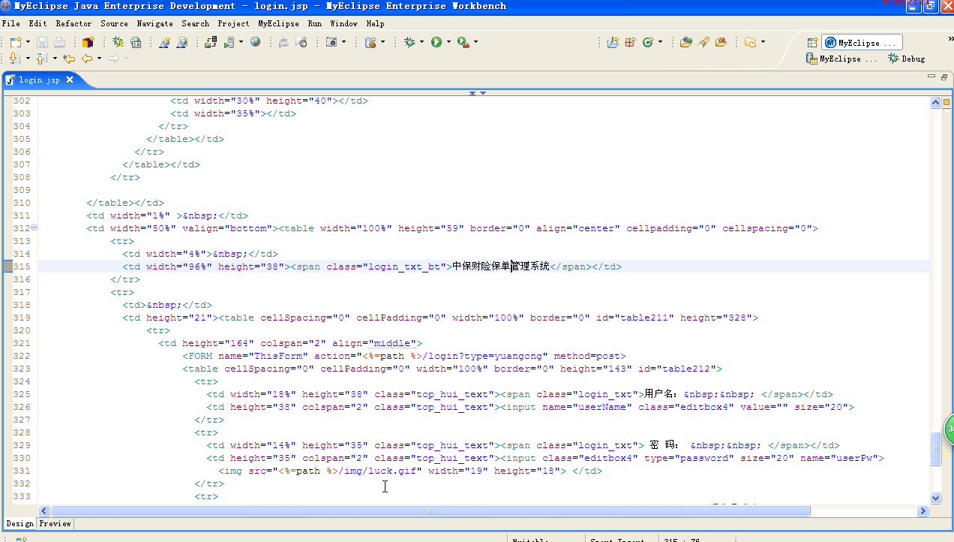Viewport: 954px width, 542px height.
Task: Click the Save disk icon
Action: point(43,42)
